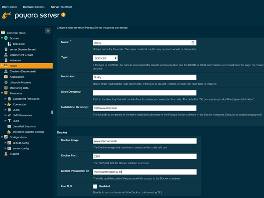The height and width of the screenshot is (198, 264).
Task: Open Common Tasks icon in sidebar
Action: click(x=3, y=32)
